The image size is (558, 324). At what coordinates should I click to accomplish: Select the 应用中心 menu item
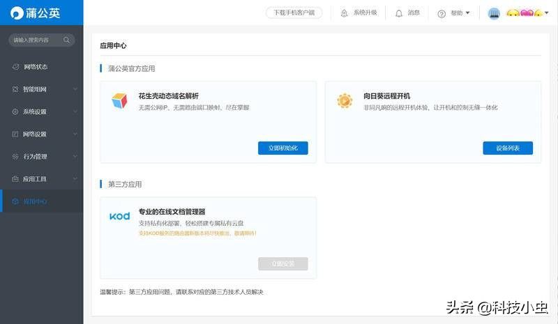[42, 201]
